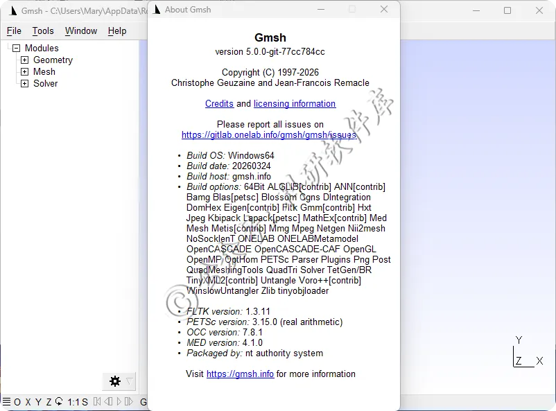The image size is (556, 411).
Task: Open the licensing information link
Action: click(x=295, y=103)
